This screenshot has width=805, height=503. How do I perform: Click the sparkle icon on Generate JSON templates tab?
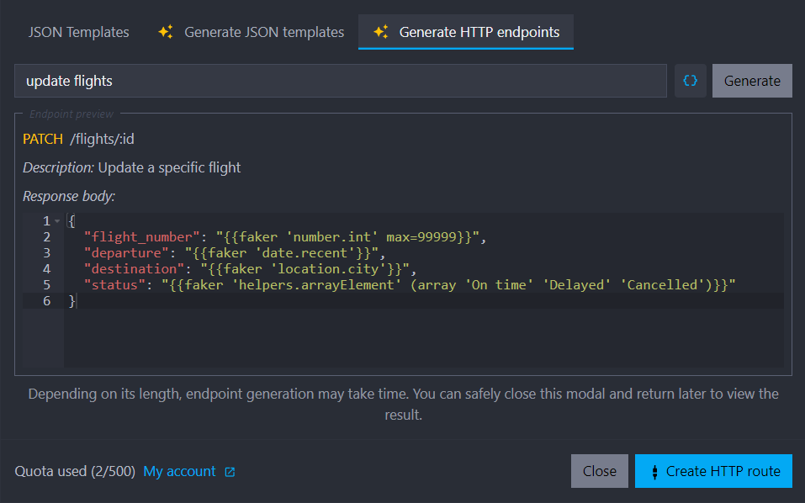click(x=166, y=32)
